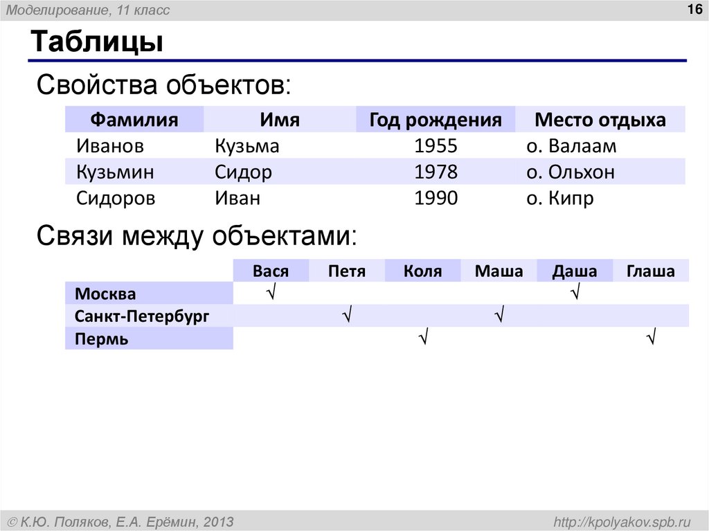Select the cell "Иванов"
The height and width of the screenshot is (531, 709).
click(110, 145)
